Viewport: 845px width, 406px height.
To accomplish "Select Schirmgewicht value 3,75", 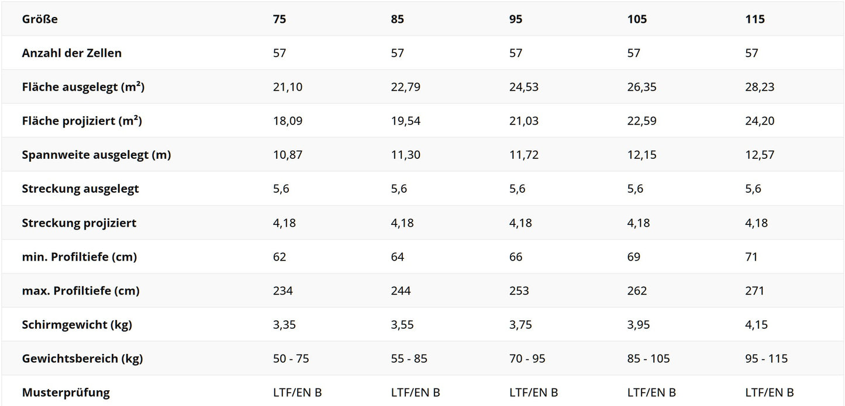I will click(521, 324).
